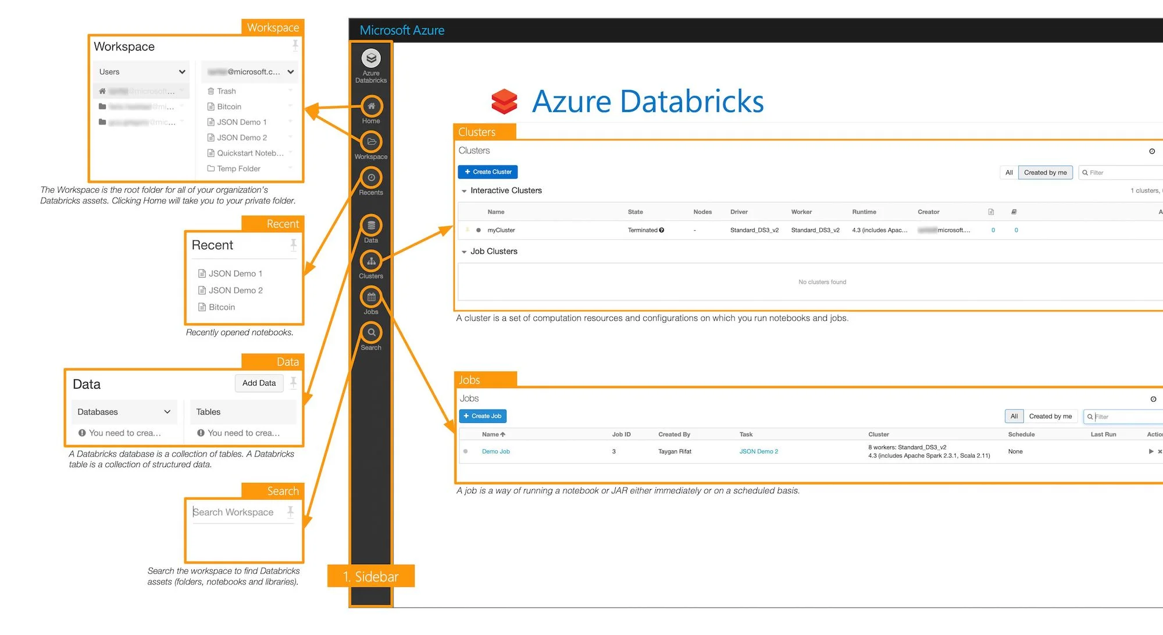
Task: Open the Data sidebar icon
Action: [371, 225]
